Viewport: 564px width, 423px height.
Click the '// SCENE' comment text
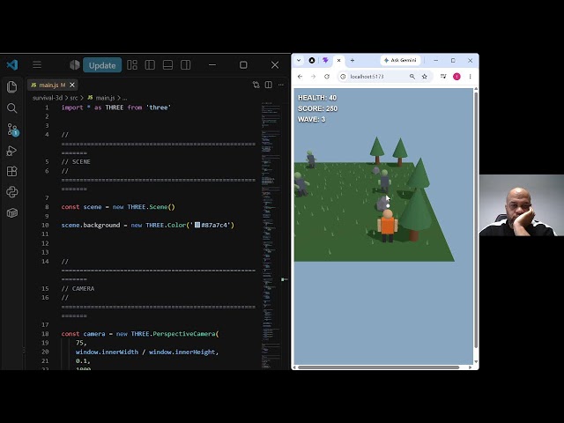point(76,162)
